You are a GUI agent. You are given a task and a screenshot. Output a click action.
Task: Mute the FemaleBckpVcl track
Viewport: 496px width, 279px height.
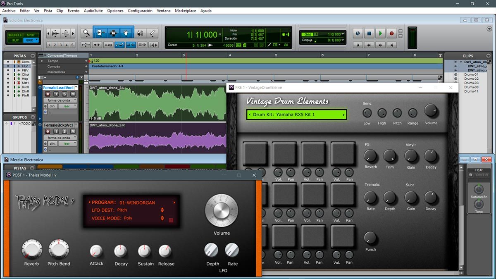pos(73,131)
